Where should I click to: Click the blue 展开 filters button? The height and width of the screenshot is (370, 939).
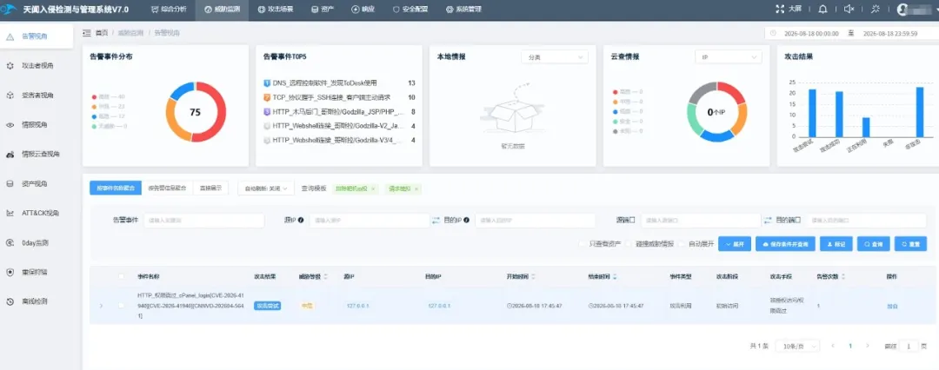click(x=734, y=244)
